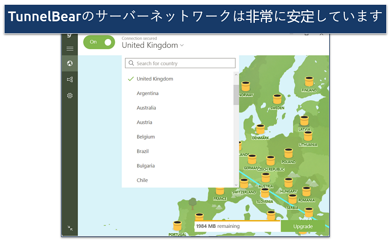Click the share icon in sidebar

70,79
